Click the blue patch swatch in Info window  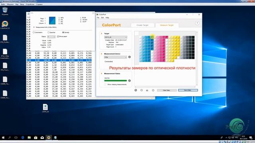tap(52, 21)
